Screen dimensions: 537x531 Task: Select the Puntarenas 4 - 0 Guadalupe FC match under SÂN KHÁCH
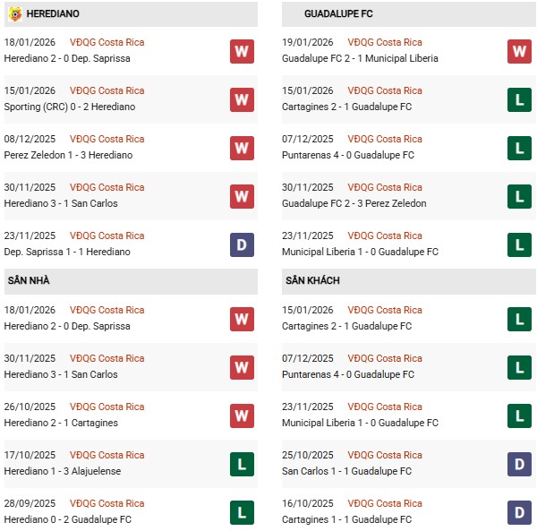(348, 374)
